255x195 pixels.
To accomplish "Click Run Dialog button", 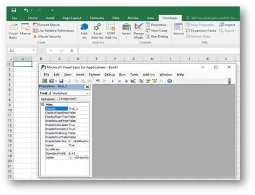I will (157, 36).
